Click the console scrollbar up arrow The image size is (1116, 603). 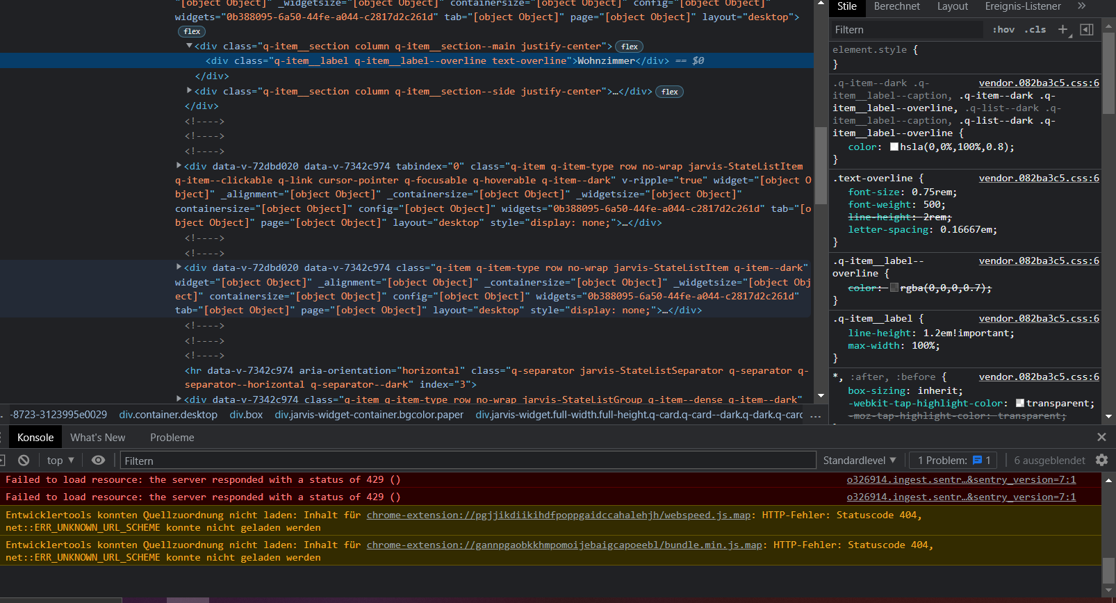tap(1109, 480)
